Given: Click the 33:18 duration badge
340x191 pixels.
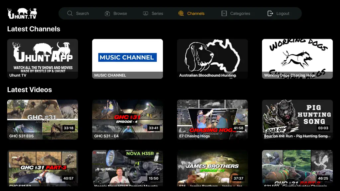Looking at the screenshot, I should 68,128.
